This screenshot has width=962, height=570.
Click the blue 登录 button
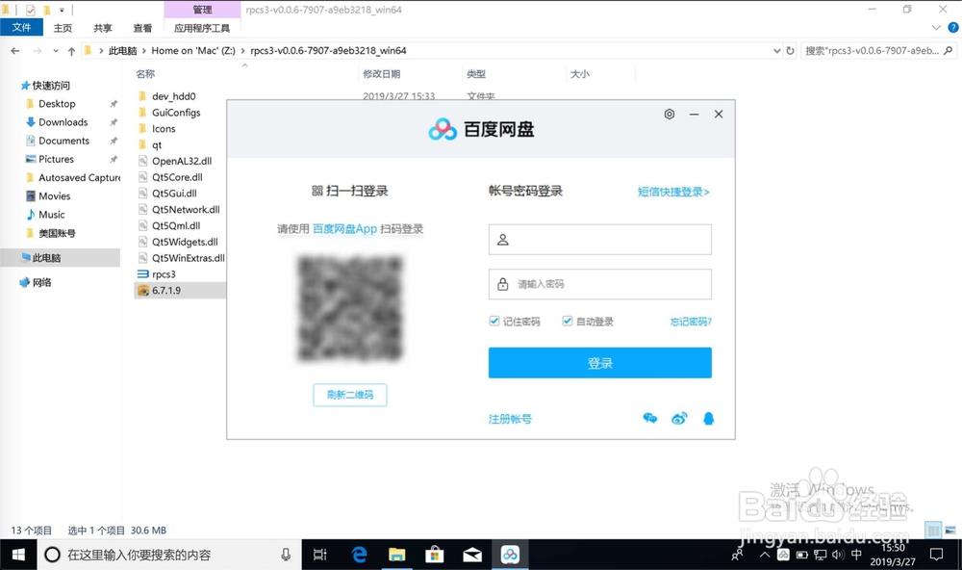click(x=600, y=363)
